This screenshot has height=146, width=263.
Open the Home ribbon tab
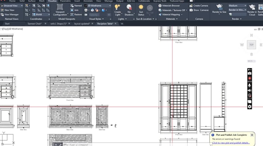tap(12, 1)
